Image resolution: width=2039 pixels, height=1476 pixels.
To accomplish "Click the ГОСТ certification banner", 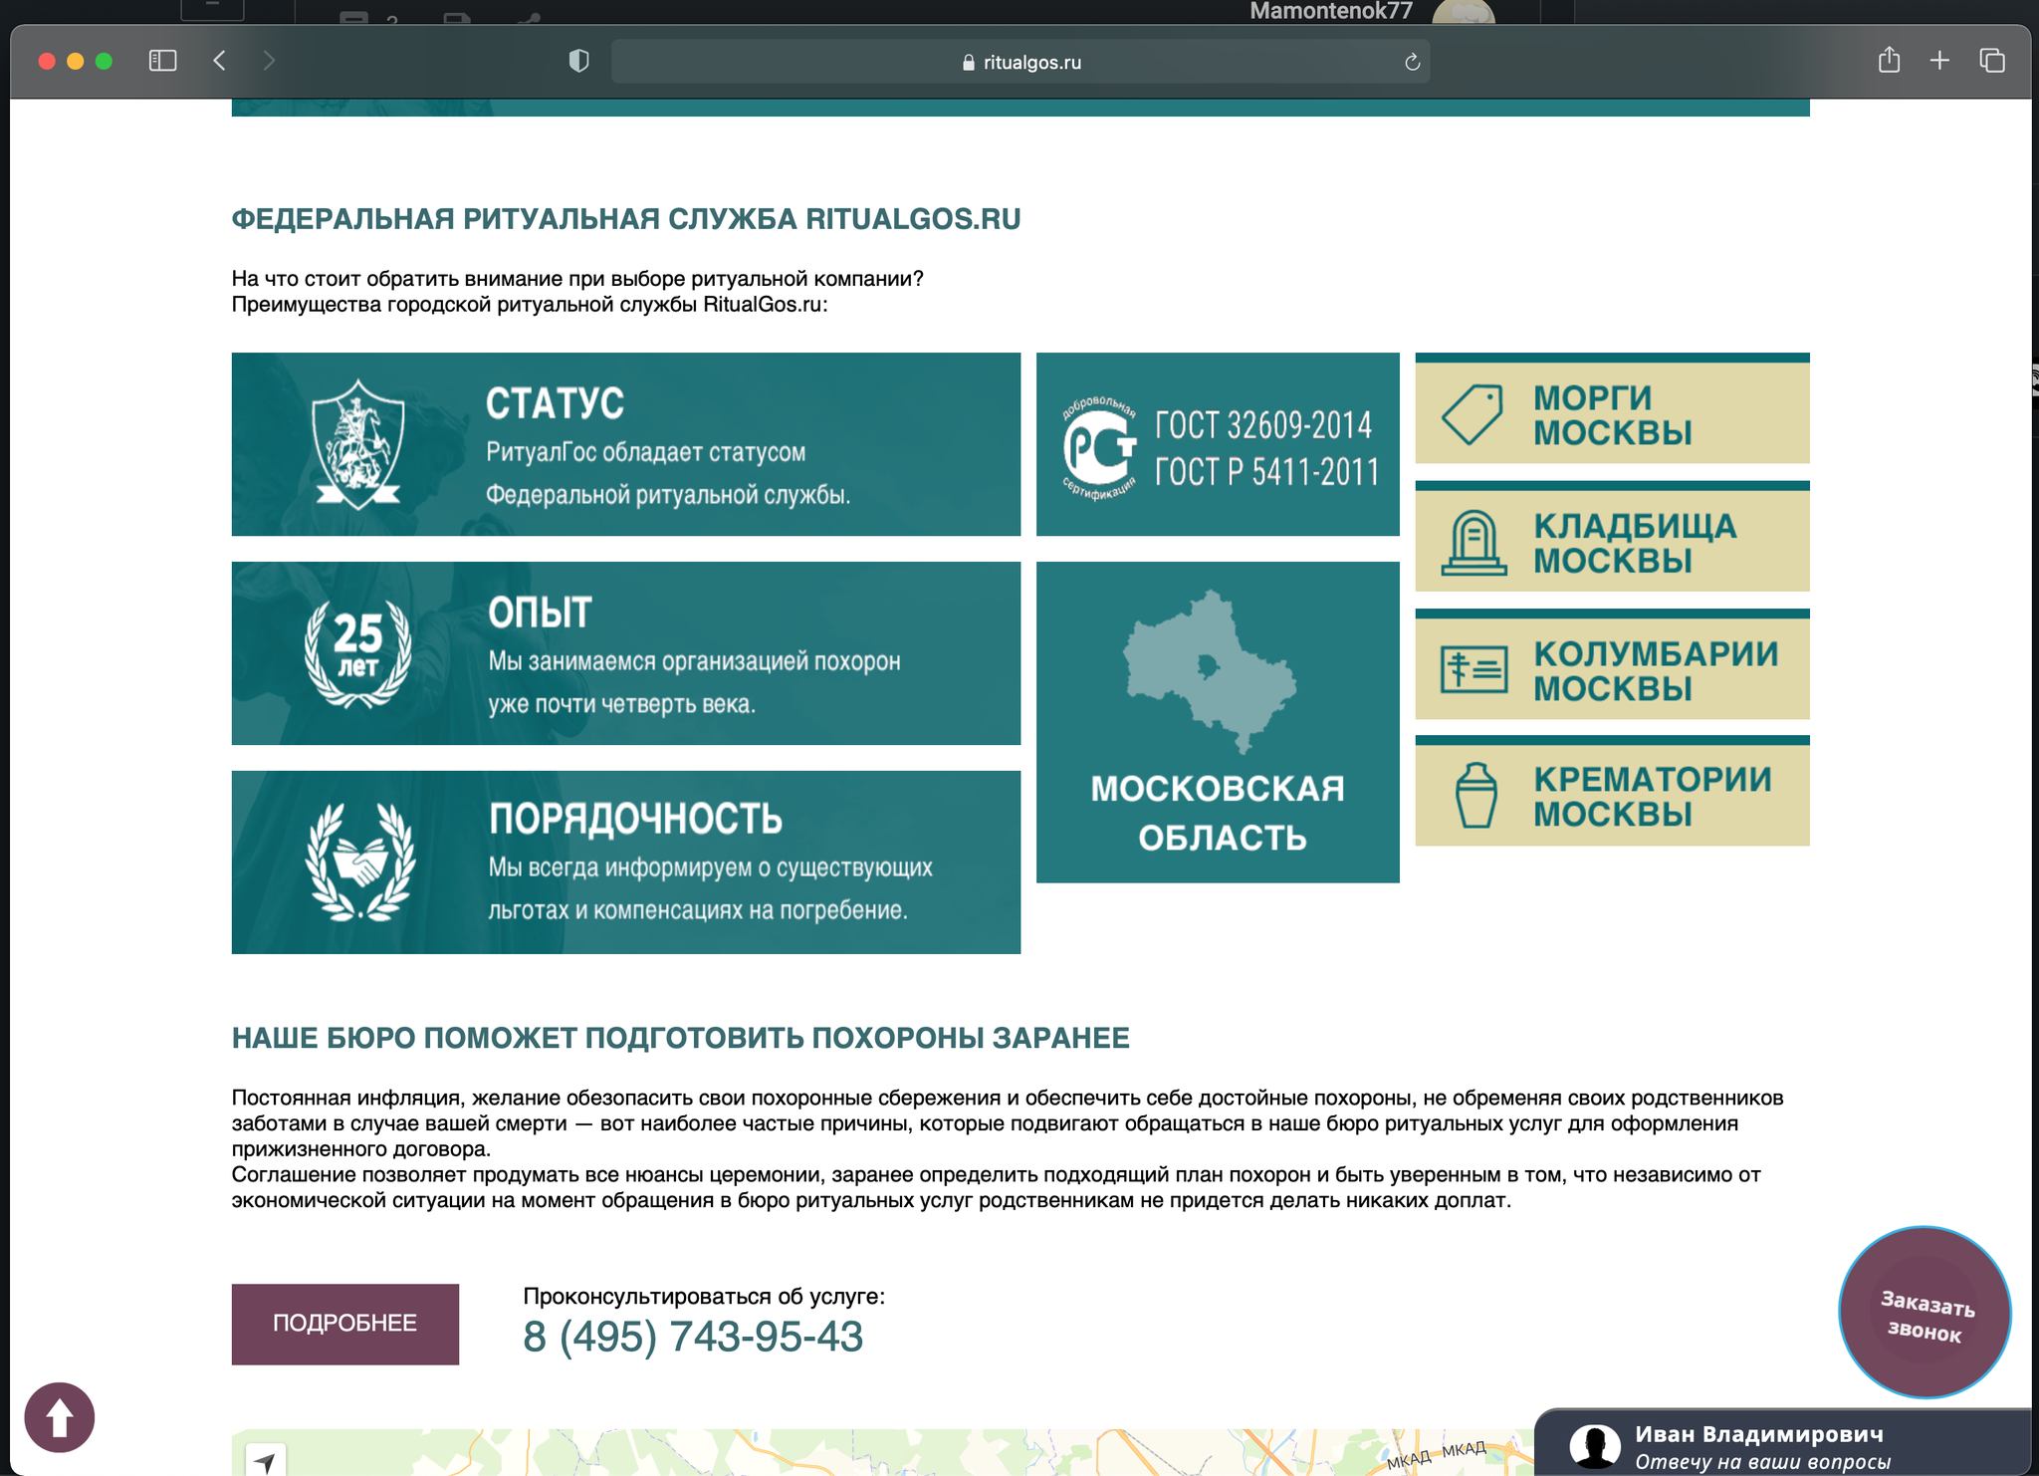I will [1217, 444].
